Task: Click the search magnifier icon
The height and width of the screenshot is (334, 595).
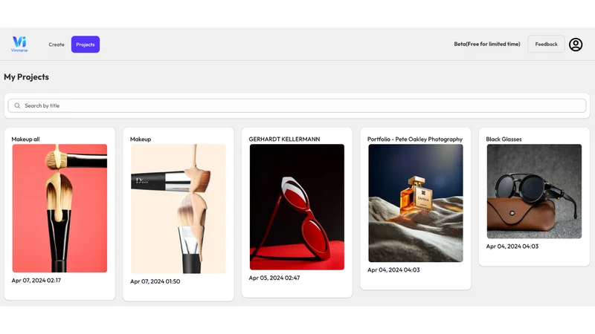Action: (x=17, y=105)
